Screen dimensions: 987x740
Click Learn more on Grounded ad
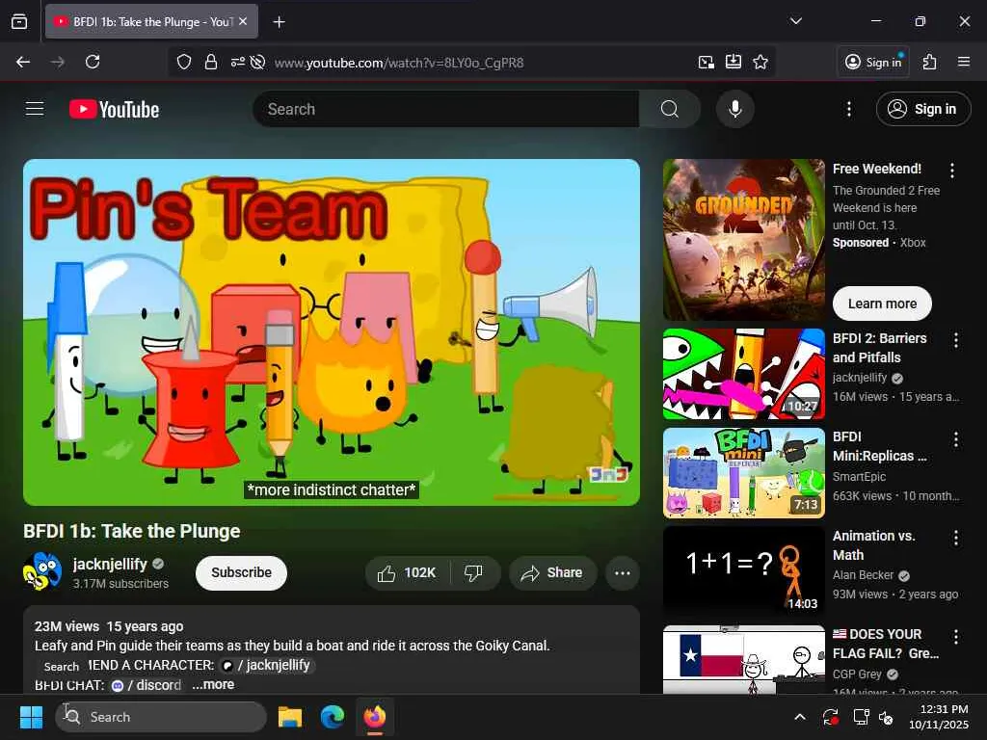point(882,304)
